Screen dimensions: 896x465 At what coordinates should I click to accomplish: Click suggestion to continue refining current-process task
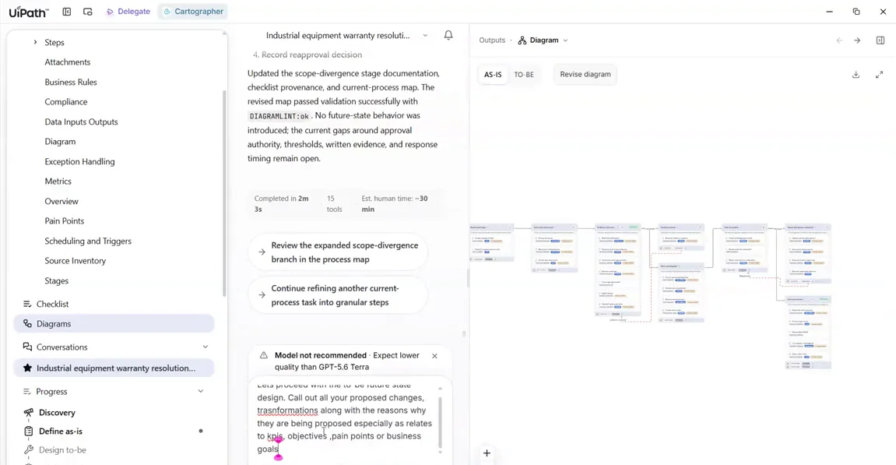[x=338, y=295]
